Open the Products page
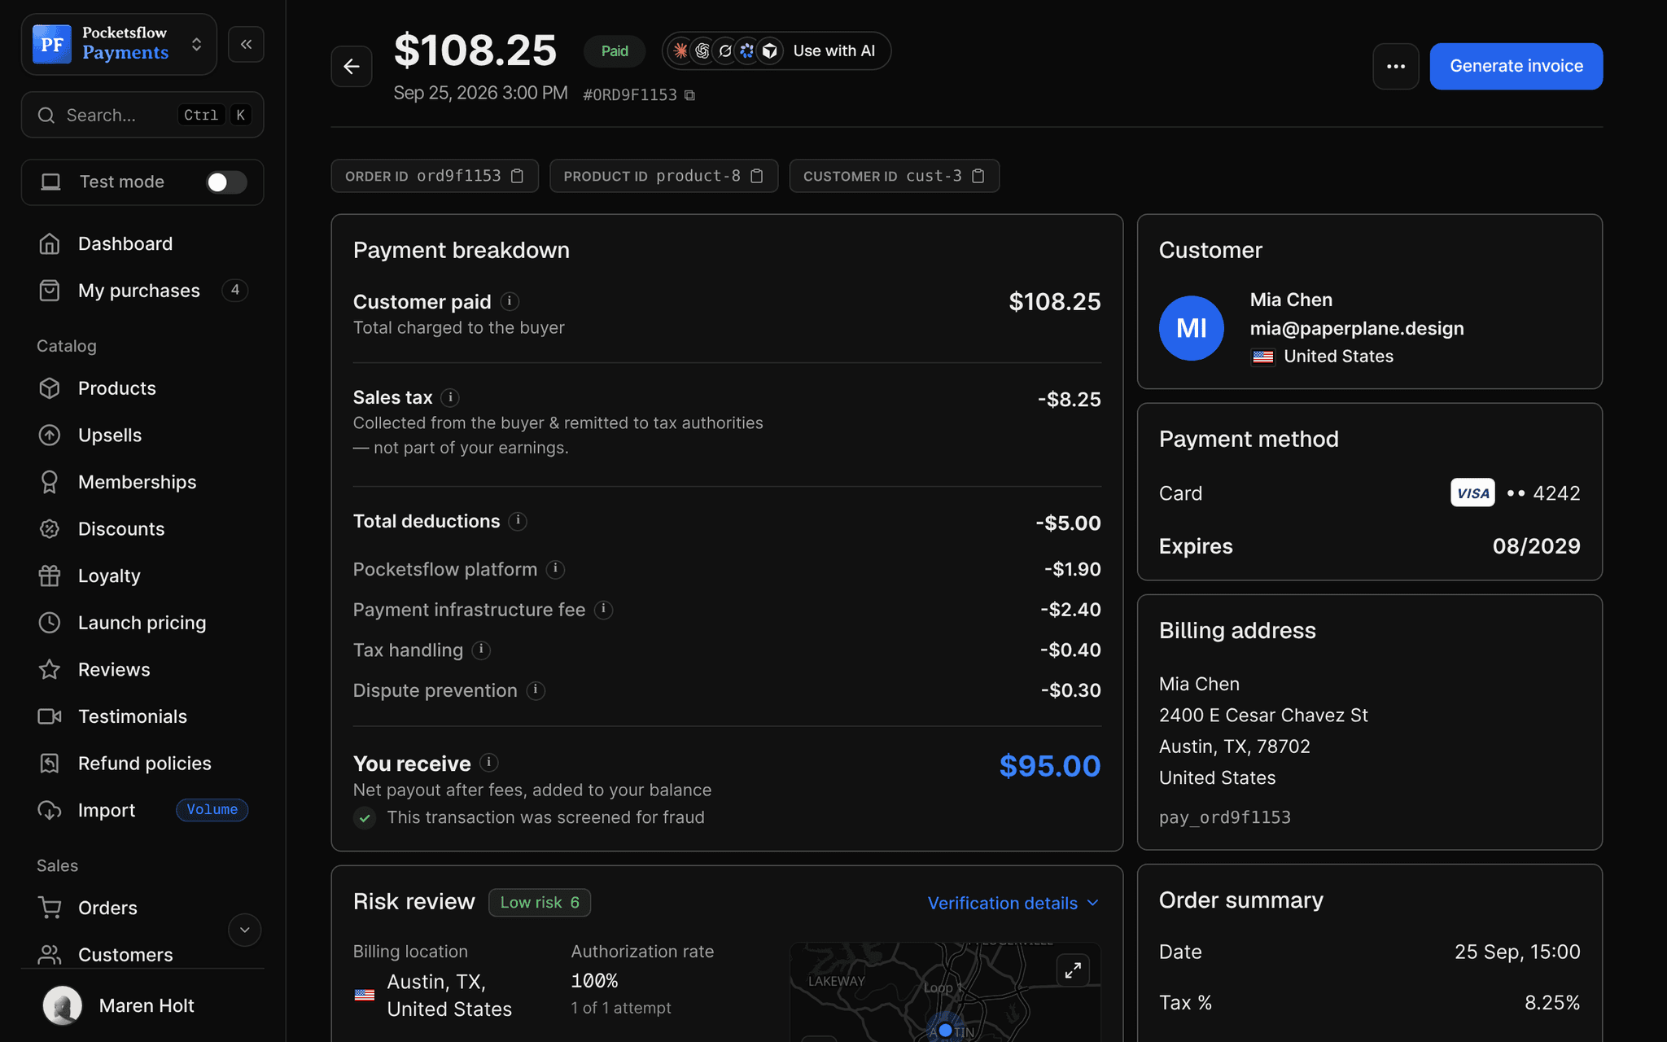The image size is (1667, 1042). pos(142,388)
